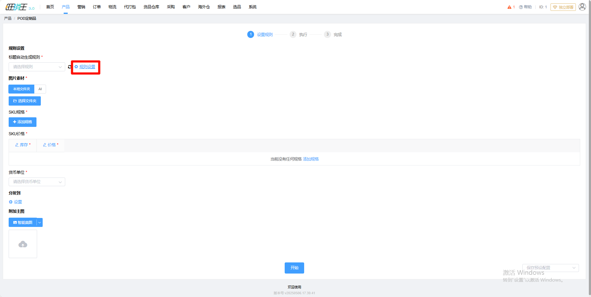Expand the 智能美图 arrow dropdown
Viewport: 591px width, 297px height.
click(x=40, y=222)
